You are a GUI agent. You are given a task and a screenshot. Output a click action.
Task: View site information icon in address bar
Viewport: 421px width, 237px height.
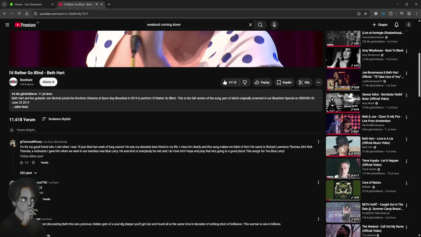(36, 13)
